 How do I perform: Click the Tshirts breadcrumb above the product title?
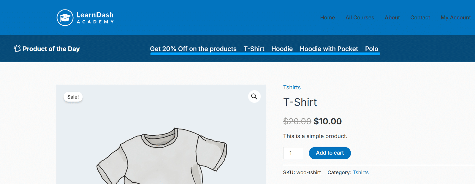292,87
